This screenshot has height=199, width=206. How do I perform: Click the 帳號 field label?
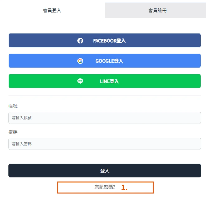pyautogui.click(x=13, y=106)
